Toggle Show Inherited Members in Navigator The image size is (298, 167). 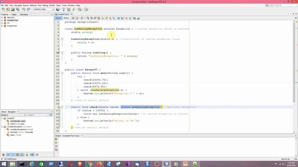3,154
